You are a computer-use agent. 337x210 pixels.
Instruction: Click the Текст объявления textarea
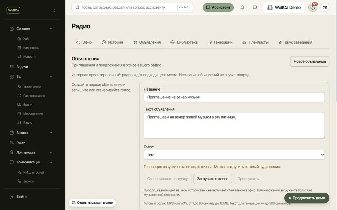[234, 125]
